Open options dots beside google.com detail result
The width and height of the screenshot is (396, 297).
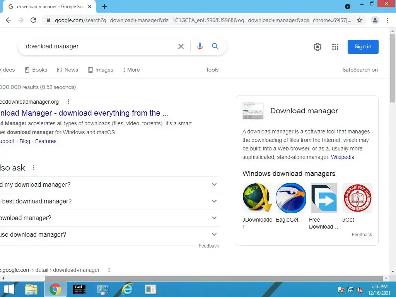(x=109, y=270)
